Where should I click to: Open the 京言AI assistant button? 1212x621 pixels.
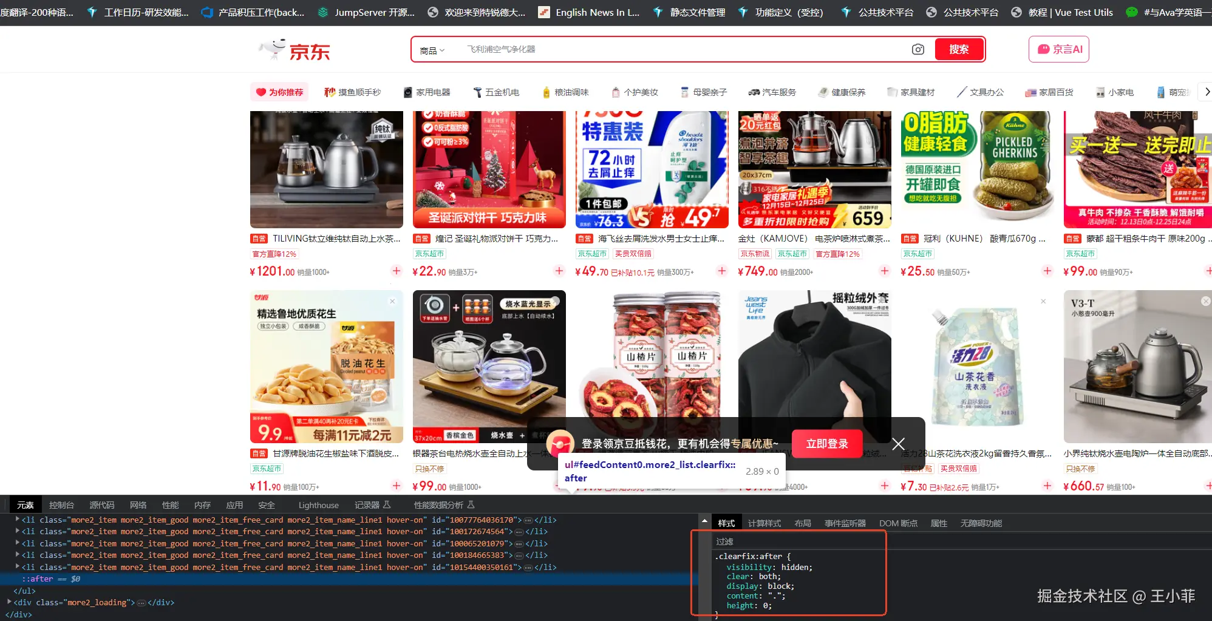coord(1058,49)
